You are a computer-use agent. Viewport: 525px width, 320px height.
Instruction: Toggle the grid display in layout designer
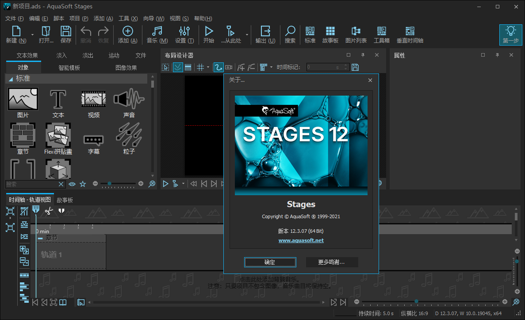(200, 67)
